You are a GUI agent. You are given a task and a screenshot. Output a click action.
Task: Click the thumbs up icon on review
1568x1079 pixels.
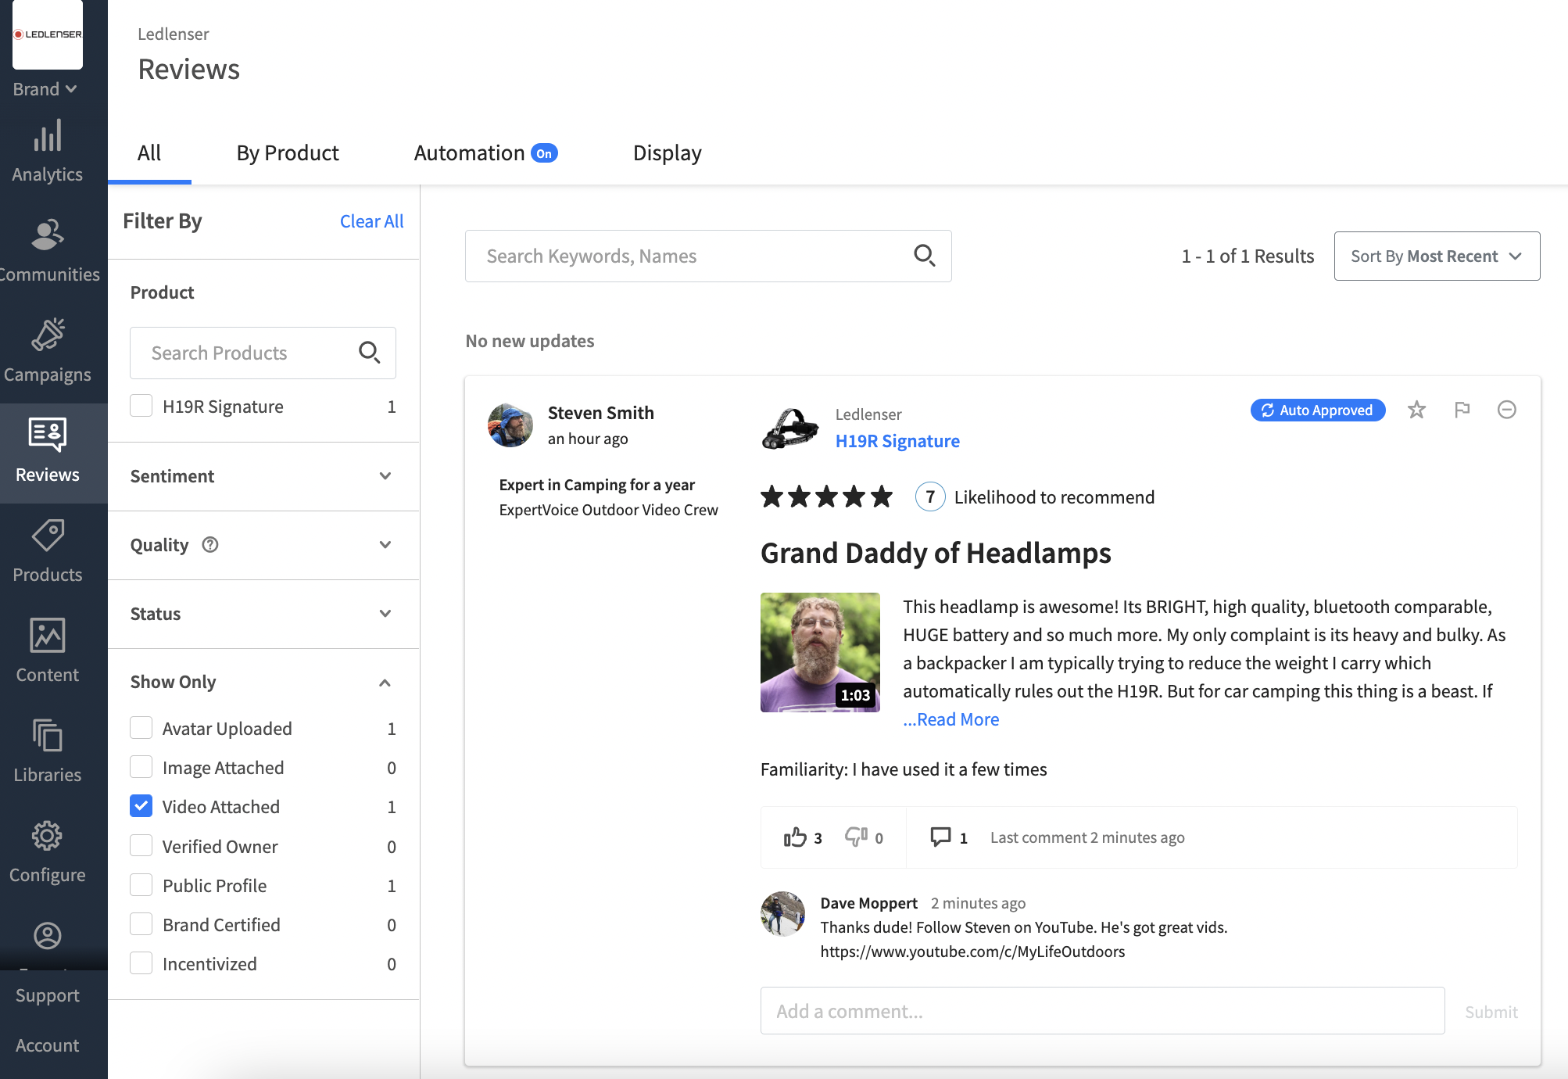click(x=795, y=837)
